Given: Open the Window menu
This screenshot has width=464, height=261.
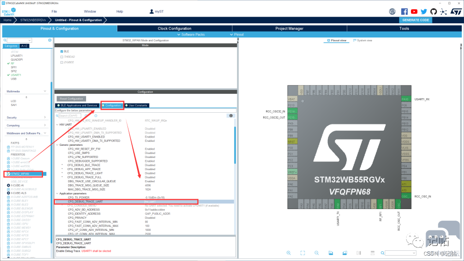Looking at the screenshot, I should pyautogui.click(x=90, y=12).
